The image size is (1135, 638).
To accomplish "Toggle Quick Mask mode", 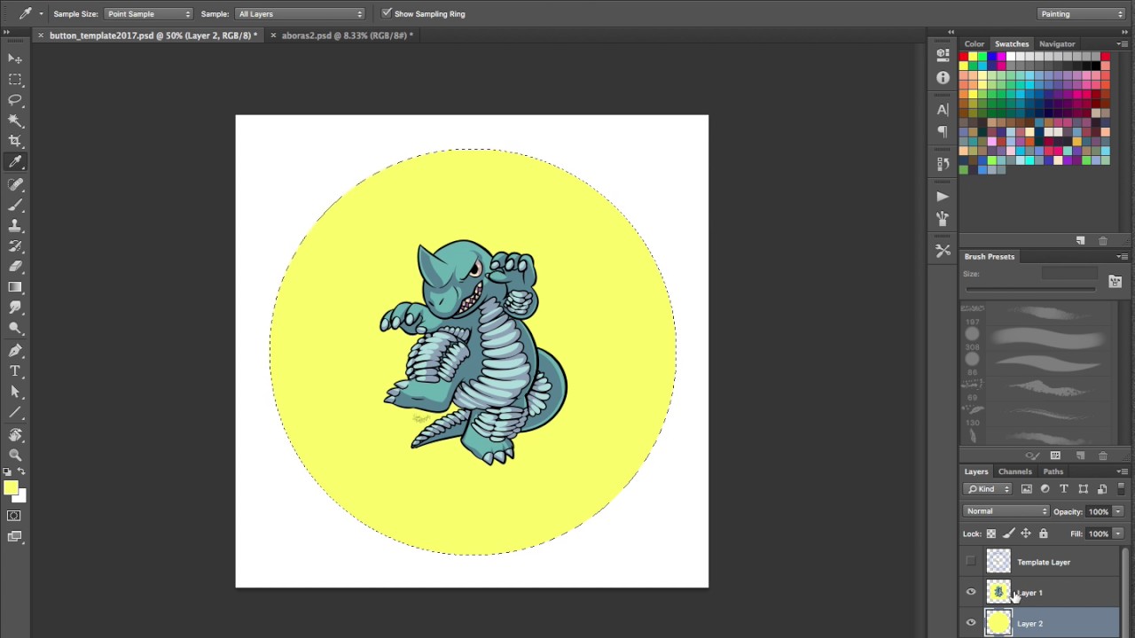I will click(x=15, y=516).
